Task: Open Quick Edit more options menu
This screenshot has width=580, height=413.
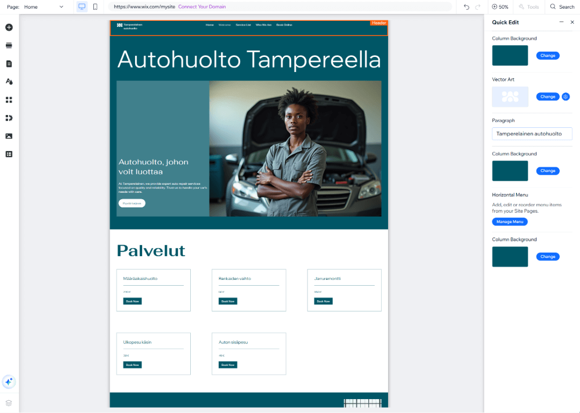Action: click(561, 22)
